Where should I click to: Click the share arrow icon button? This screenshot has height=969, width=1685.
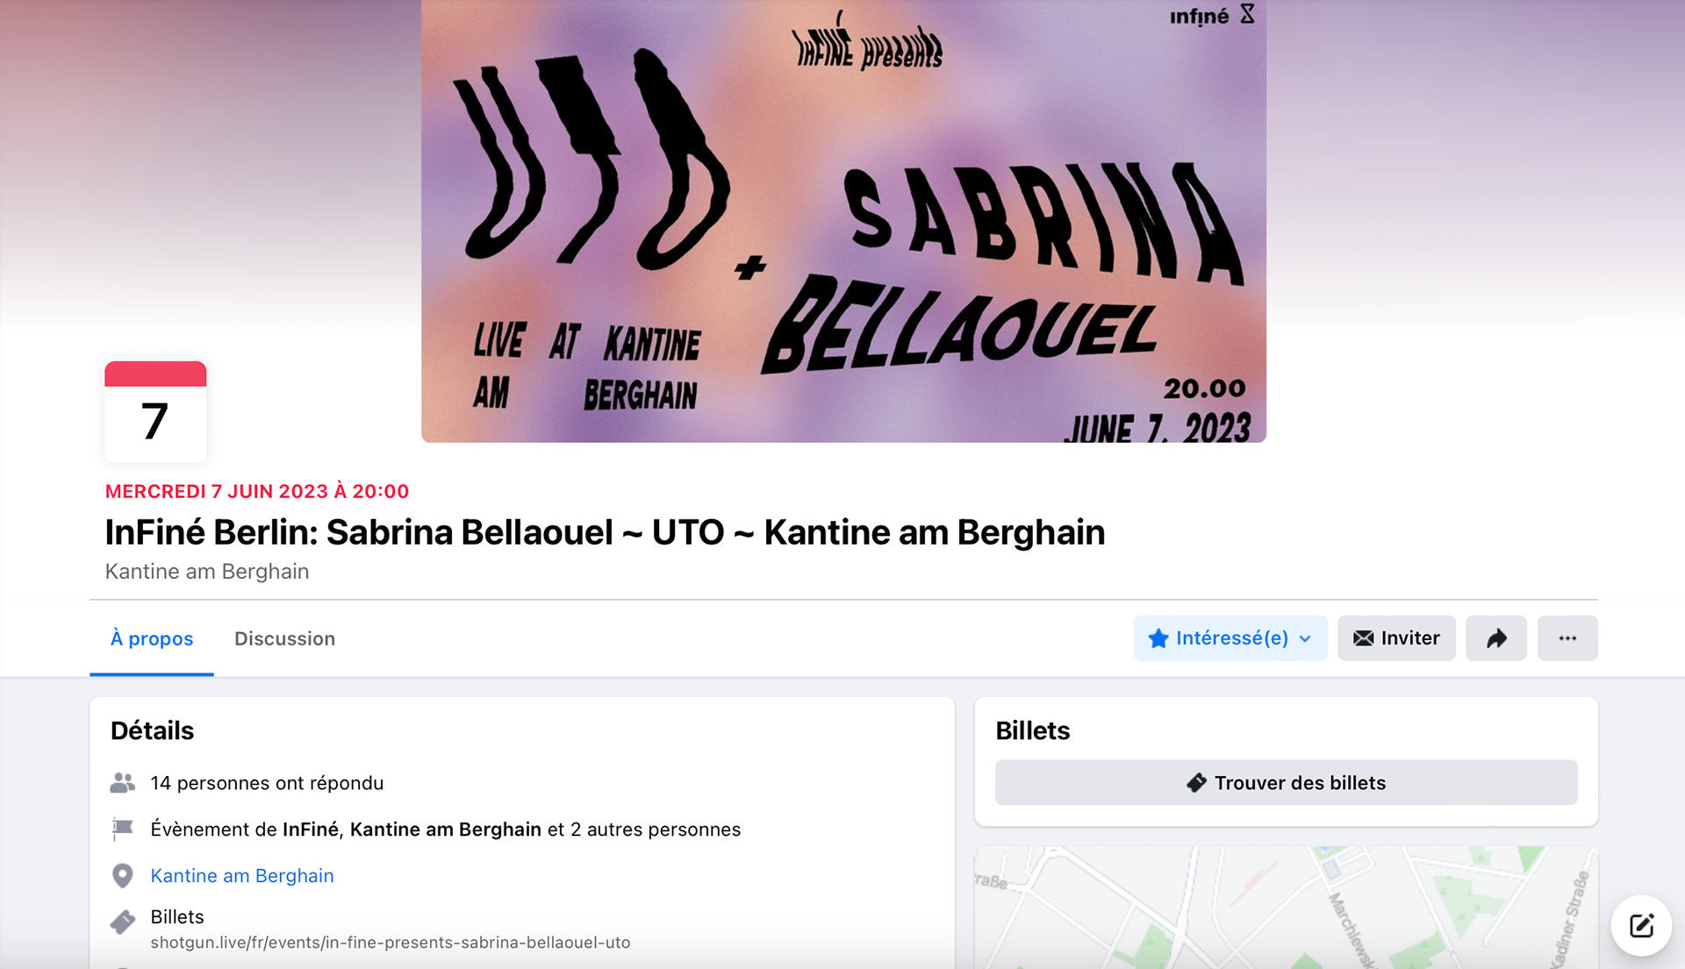[x=1496, y=638]
